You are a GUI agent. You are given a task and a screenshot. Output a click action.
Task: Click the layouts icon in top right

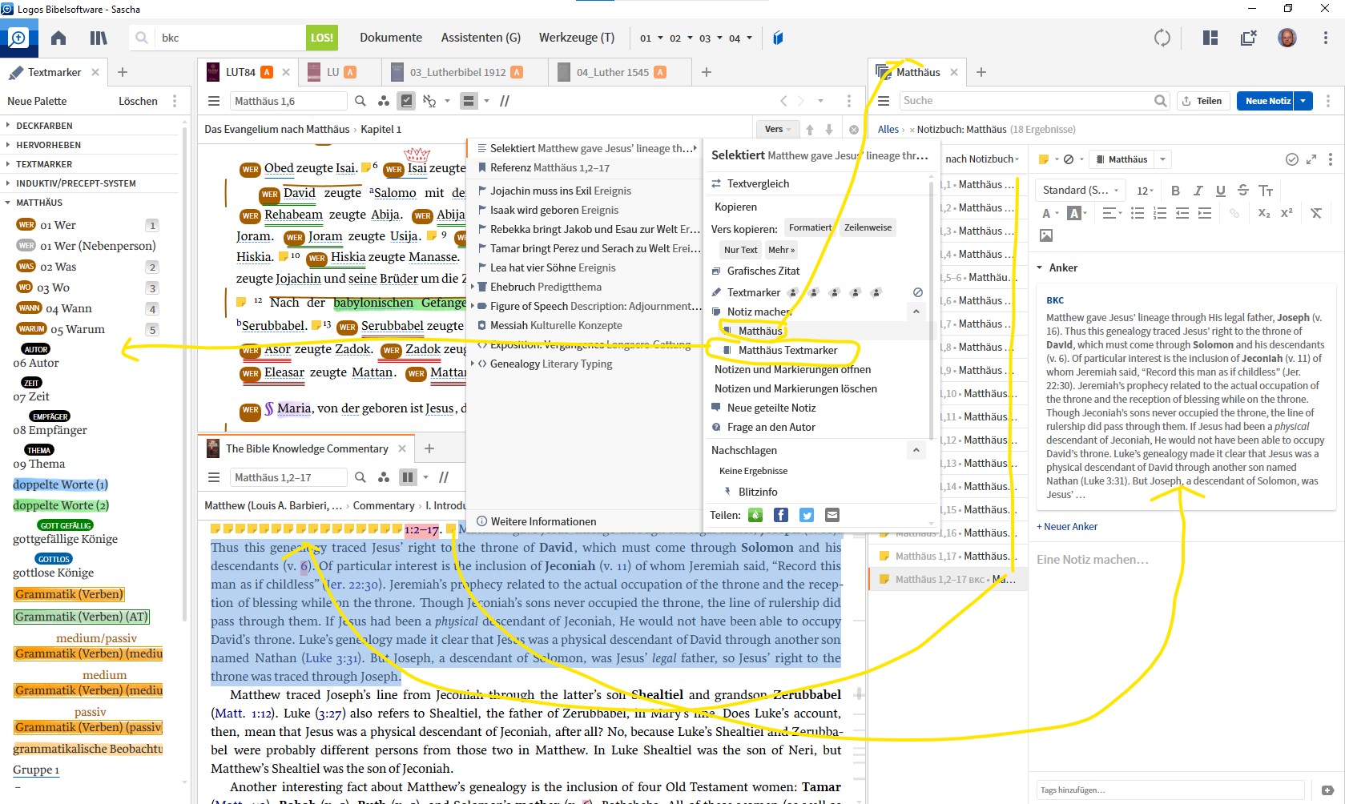(x=1210, y=38)
